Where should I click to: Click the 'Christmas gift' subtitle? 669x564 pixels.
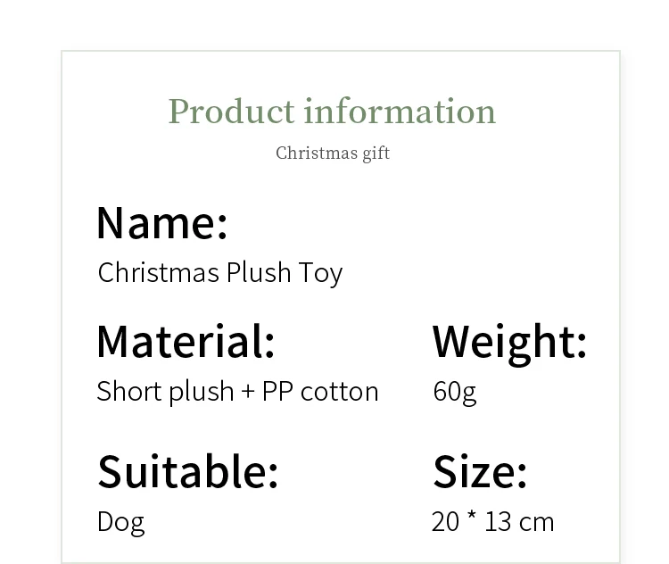[x=333, y=153]
